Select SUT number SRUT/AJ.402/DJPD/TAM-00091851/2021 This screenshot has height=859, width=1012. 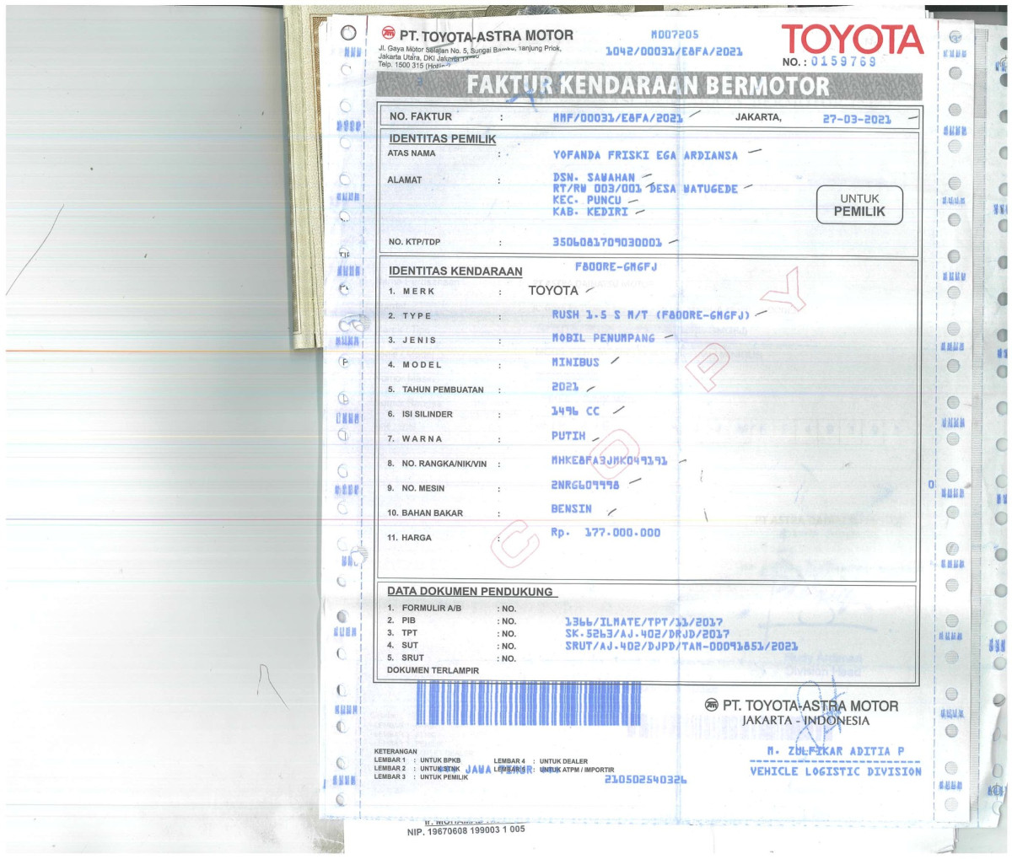(x=681, y=647)
